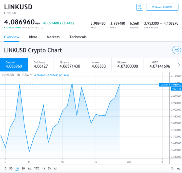The width and height of the screenshot is (182, 173).
Task: Set chart range to 5Y
Action: [x=49, y=168]
